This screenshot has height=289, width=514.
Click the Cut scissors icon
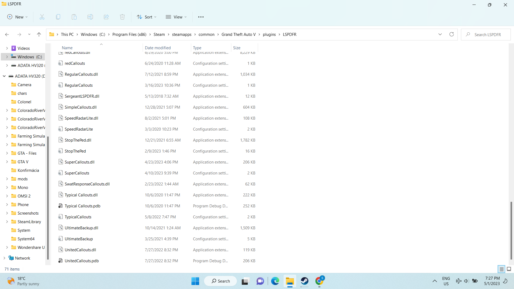coord(42,17)
